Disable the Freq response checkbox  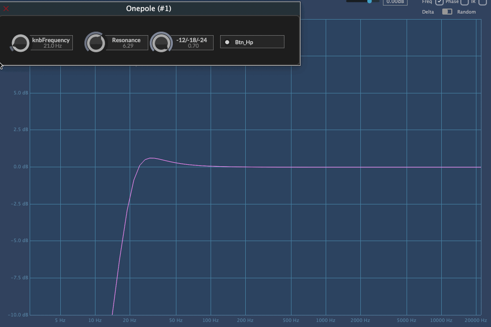[x=439, y=2]
